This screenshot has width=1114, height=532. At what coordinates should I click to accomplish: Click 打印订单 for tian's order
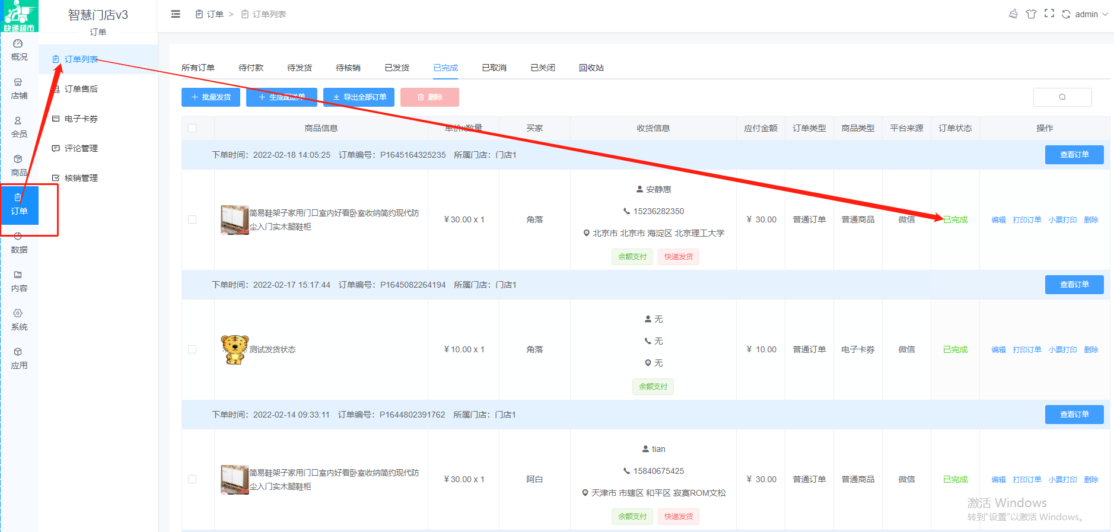(1027, 480)
